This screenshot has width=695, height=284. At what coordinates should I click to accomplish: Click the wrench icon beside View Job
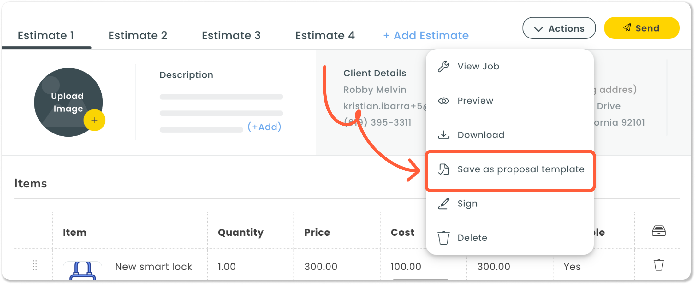[x=443, y=66]
